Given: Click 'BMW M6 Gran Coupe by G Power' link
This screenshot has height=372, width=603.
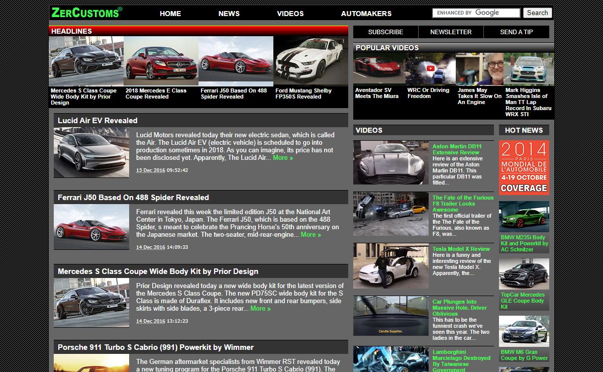Looking at the screenshot, I should point(525,355).
